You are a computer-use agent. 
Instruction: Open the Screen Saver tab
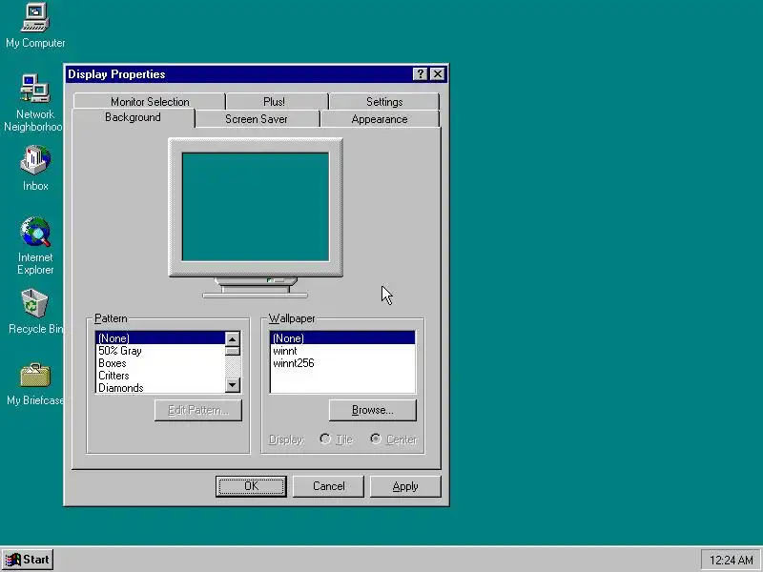click(x=257, y=119)
